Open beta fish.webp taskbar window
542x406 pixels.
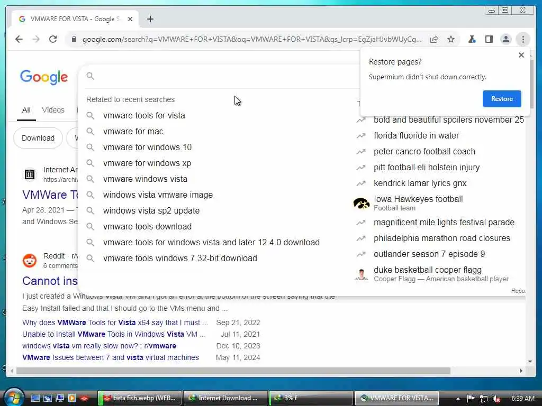140,398
